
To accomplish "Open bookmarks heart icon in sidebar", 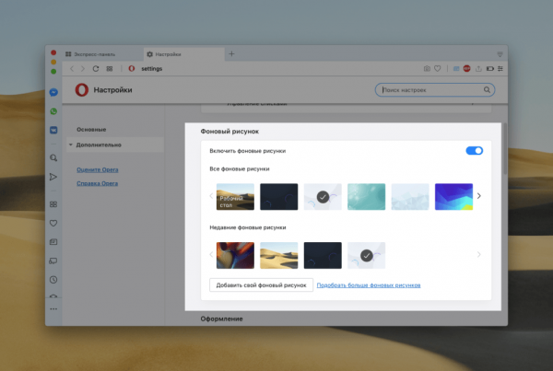I will pos(53,223).
